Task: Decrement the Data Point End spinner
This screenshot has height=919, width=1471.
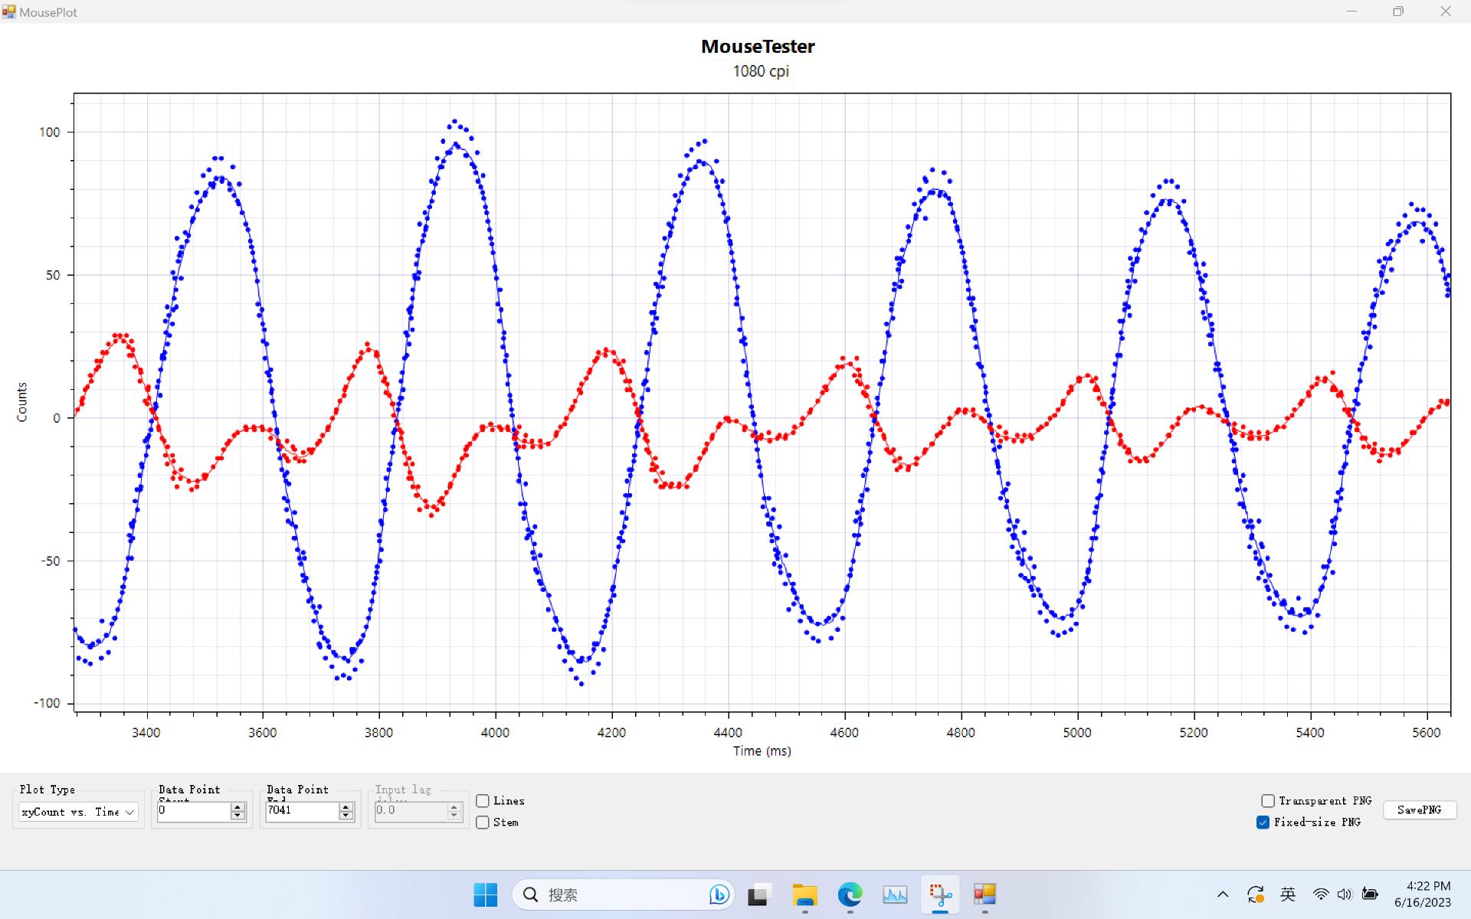Action: (346, 816)
